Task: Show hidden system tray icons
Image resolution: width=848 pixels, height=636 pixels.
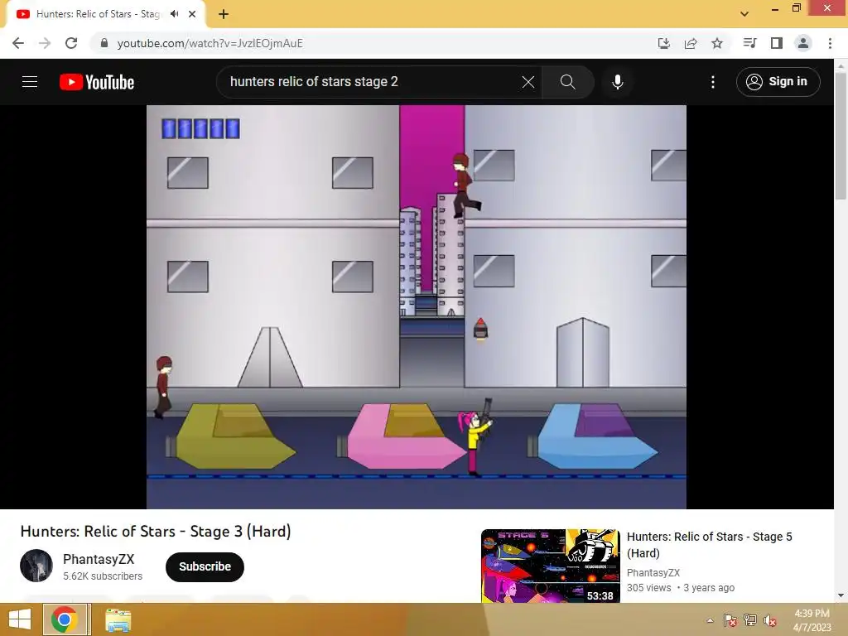Action: tap(710, 620)
